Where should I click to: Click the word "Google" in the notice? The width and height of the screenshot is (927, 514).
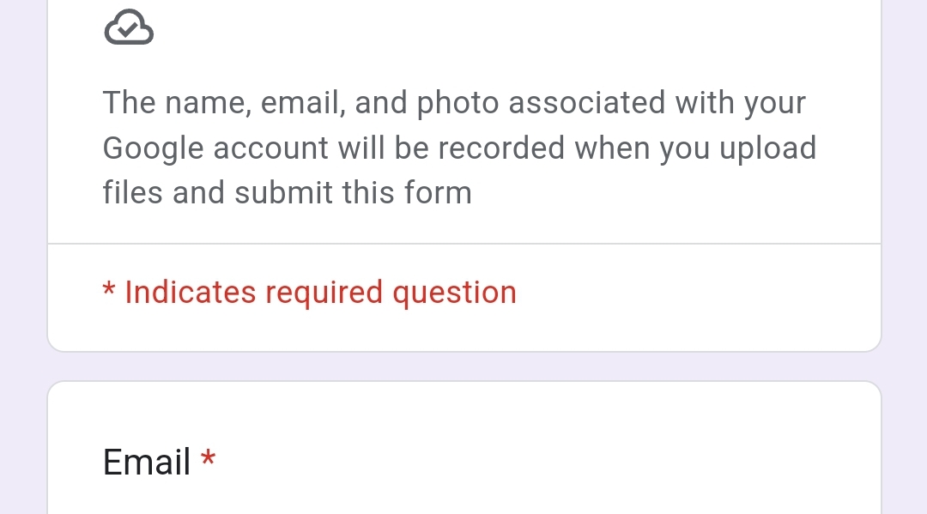pos(153,148)
